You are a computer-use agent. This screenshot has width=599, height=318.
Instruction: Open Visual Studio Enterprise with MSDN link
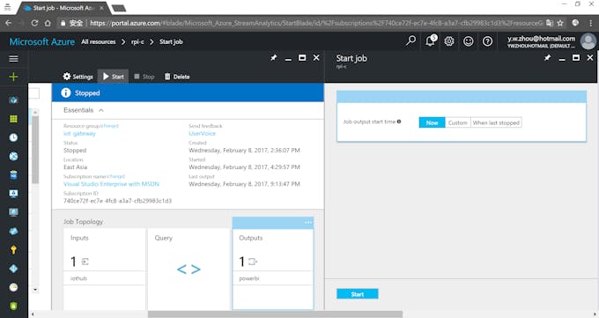tap(111, 184)
